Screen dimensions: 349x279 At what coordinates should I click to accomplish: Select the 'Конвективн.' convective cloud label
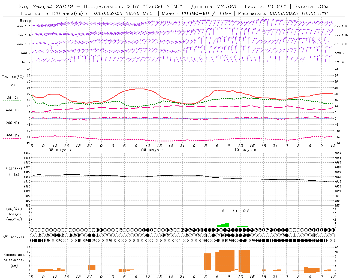(14, 255)
